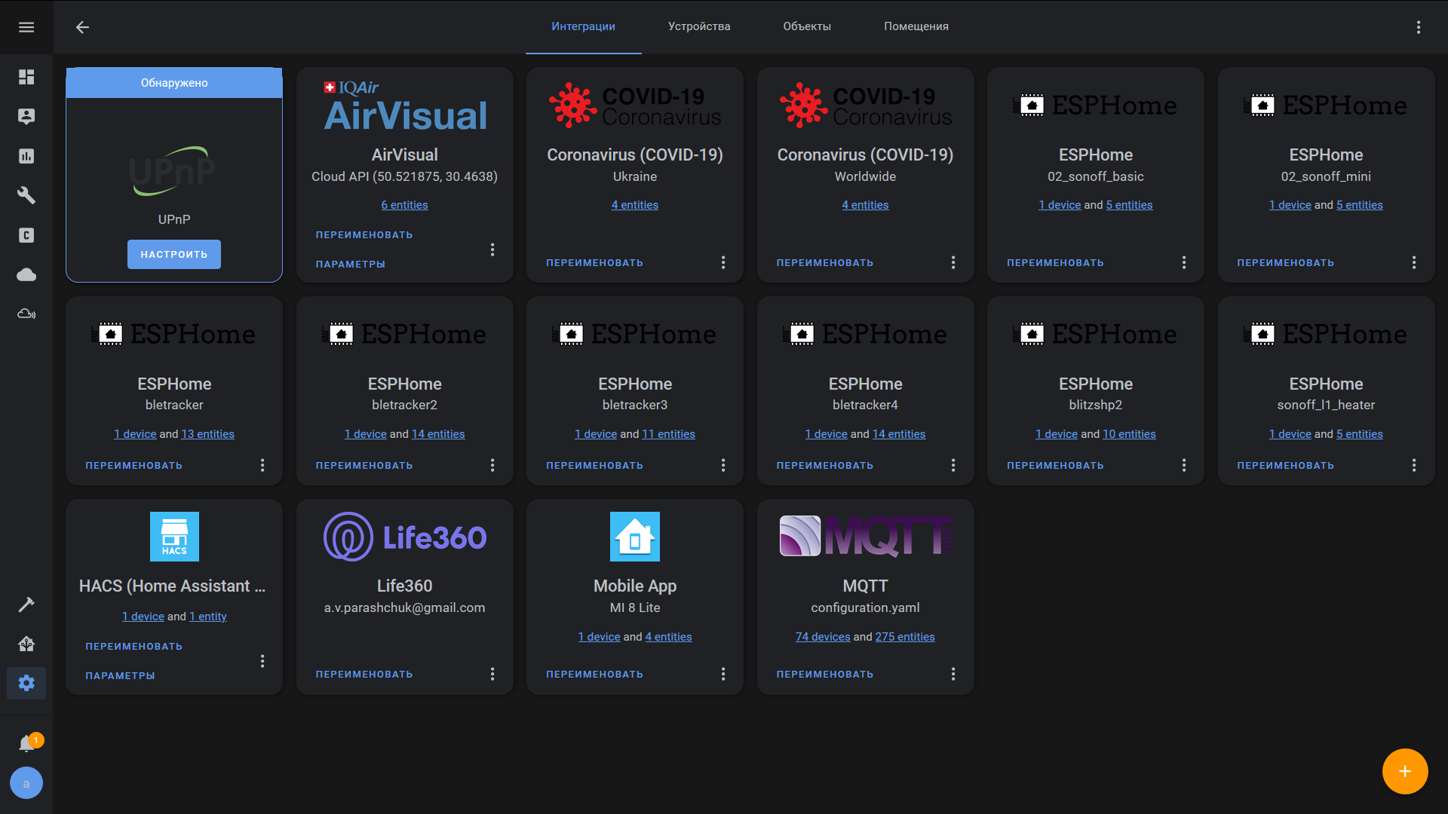Viewport: 1448px width, 814px height.
Task: Open bletracker4 card three-dot menu
Action: click(953, 465)
